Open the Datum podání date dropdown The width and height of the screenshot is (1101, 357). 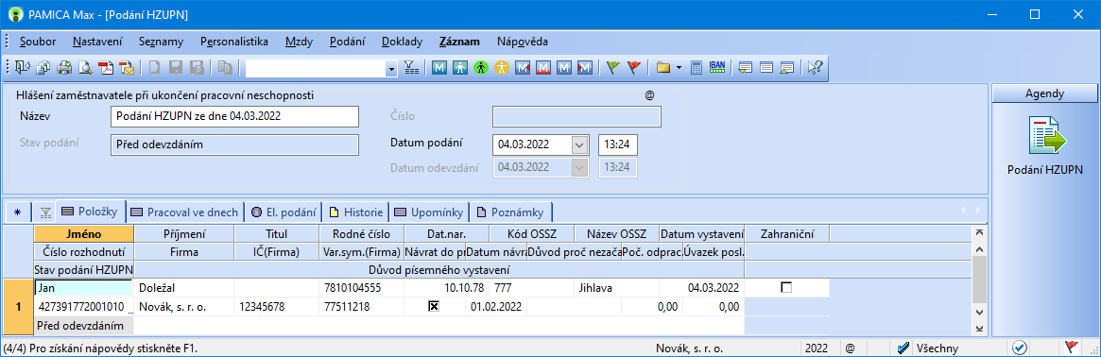point(579,145)
